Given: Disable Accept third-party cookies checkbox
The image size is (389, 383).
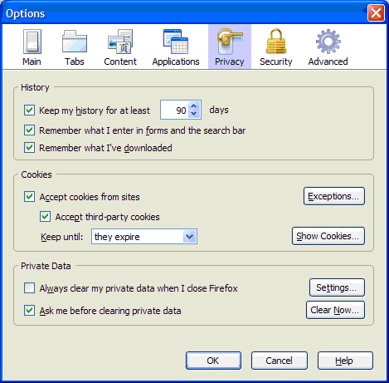Looking at the screenshot, I should (x=45, y=217).
